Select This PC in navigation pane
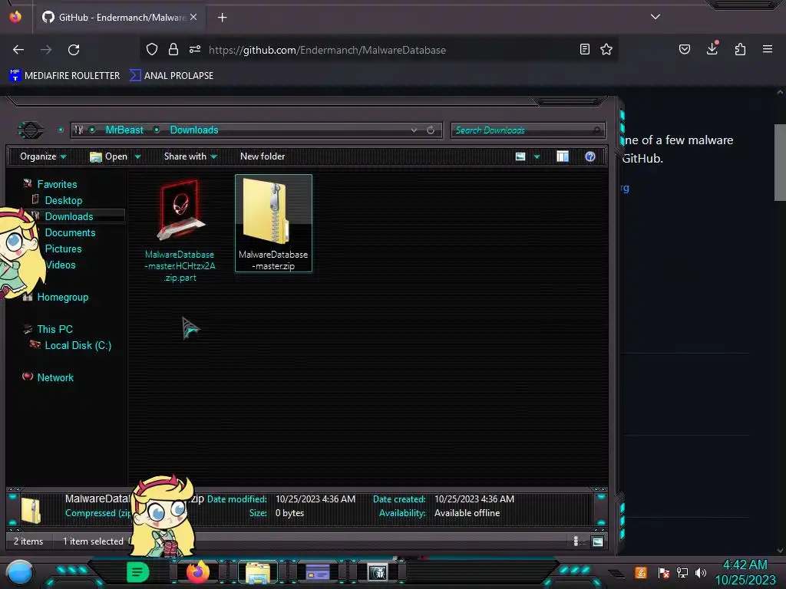Image resolution: width=786 pixels, height=589 pixels. click(54, 329)
